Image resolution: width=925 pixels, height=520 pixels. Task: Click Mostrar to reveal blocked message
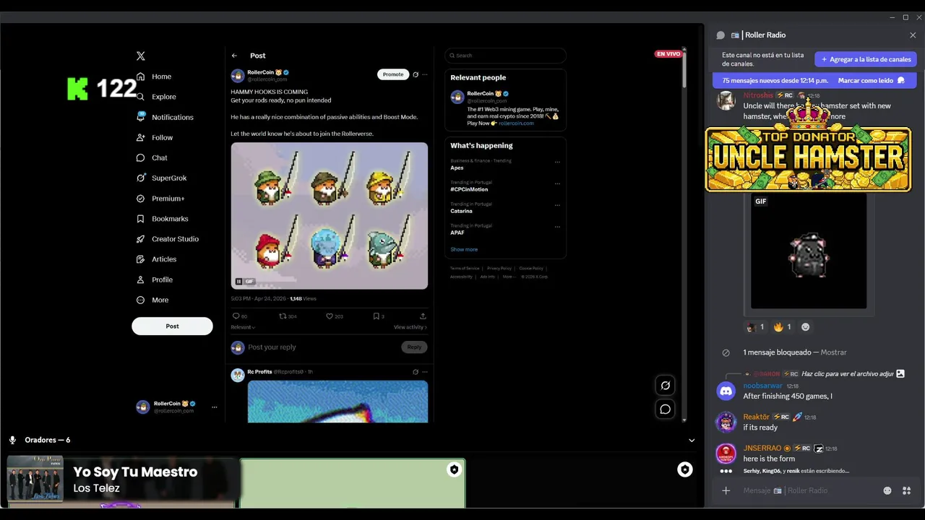pos(833,352)
